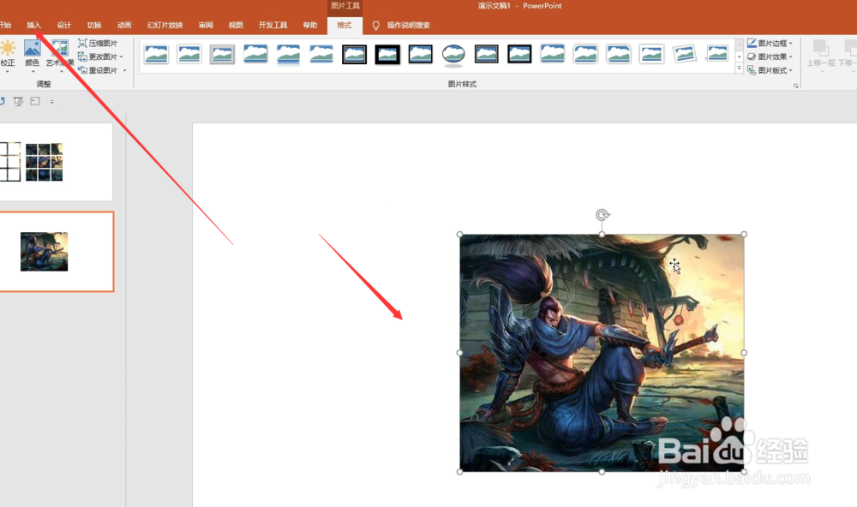
Task: Apply the sixteenth picture style (white matte frame)
Action: (x=651, y=54)
